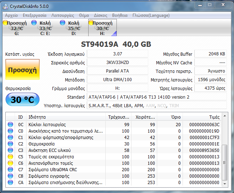This screenshot has height=193, width=234.
Task: Click the CrystalDiskInfo title bar app icon
Action: [5, 6]
